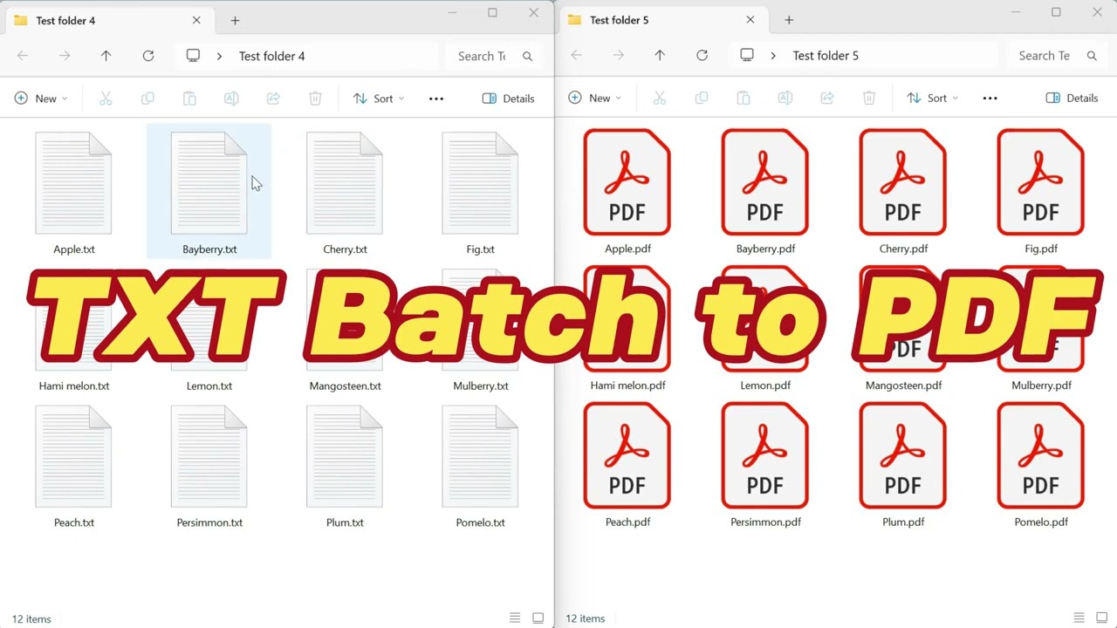
Task: Click Rename icon in Test folder 4 toolbar
Action: (231, 99)
